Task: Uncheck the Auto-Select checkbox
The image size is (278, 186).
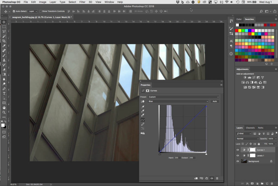Action: pyautogui.click(x=14, y=11)
